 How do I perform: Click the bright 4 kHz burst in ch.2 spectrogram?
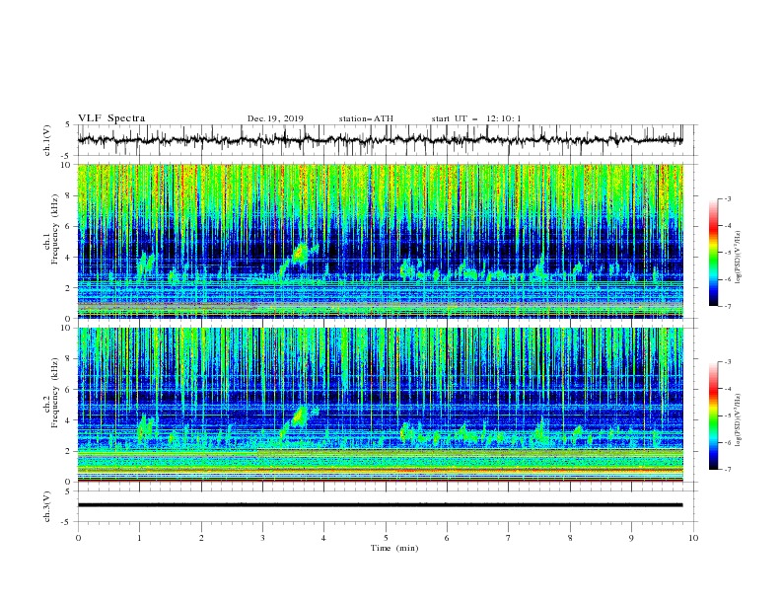coord(301,415)
